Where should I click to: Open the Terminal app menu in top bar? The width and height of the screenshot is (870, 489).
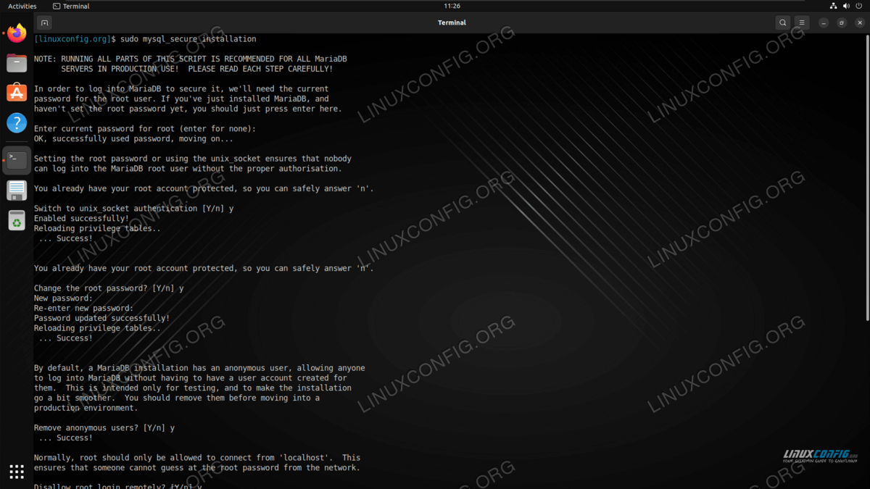71,6
